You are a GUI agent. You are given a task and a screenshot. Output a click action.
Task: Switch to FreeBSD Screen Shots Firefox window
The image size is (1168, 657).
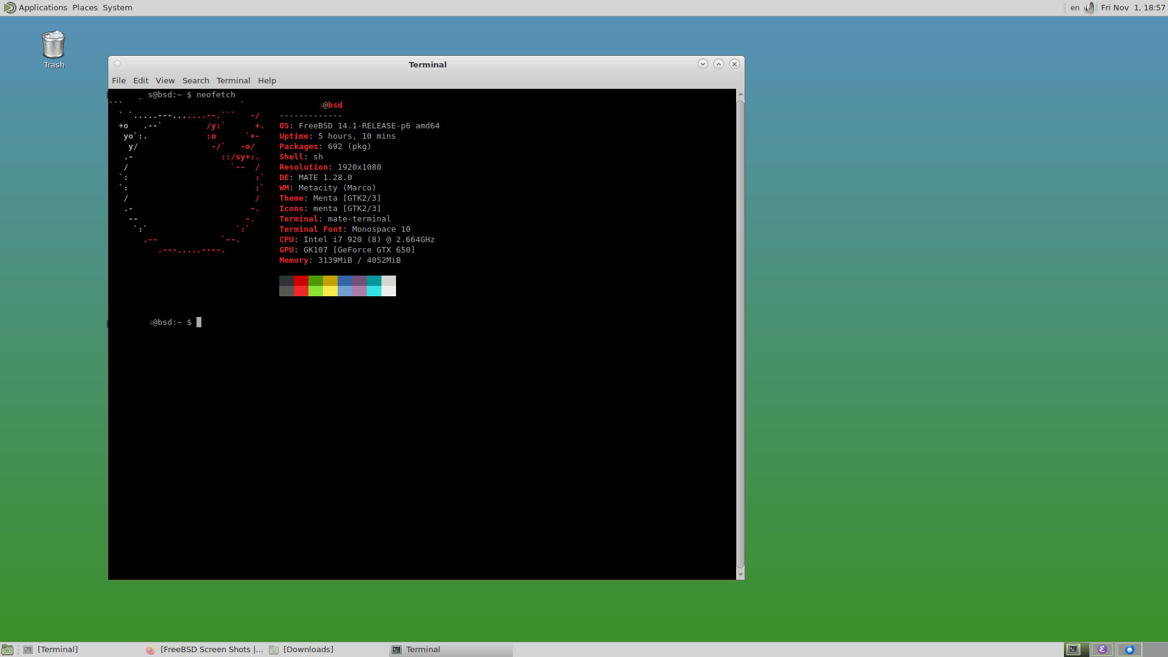tap(204, 650)
